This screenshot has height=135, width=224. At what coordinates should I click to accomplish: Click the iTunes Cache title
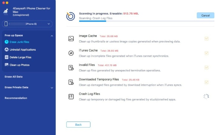(x=88, y=50)
